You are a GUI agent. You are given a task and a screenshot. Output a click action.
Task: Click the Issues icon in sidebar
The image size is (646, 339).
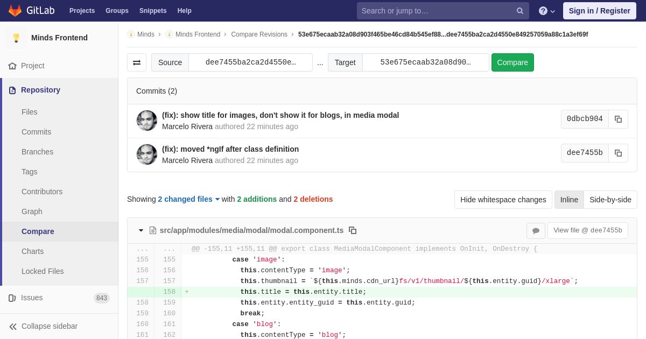(12, 298)
